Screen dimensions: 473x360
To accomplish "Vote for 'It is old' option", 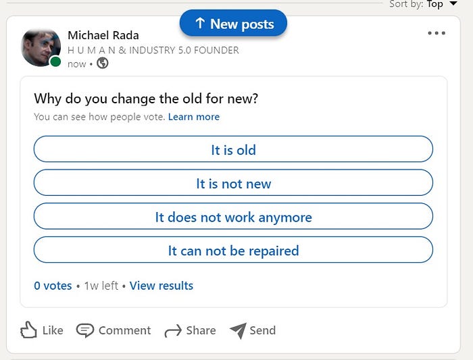I will click(x=233, y=149).
